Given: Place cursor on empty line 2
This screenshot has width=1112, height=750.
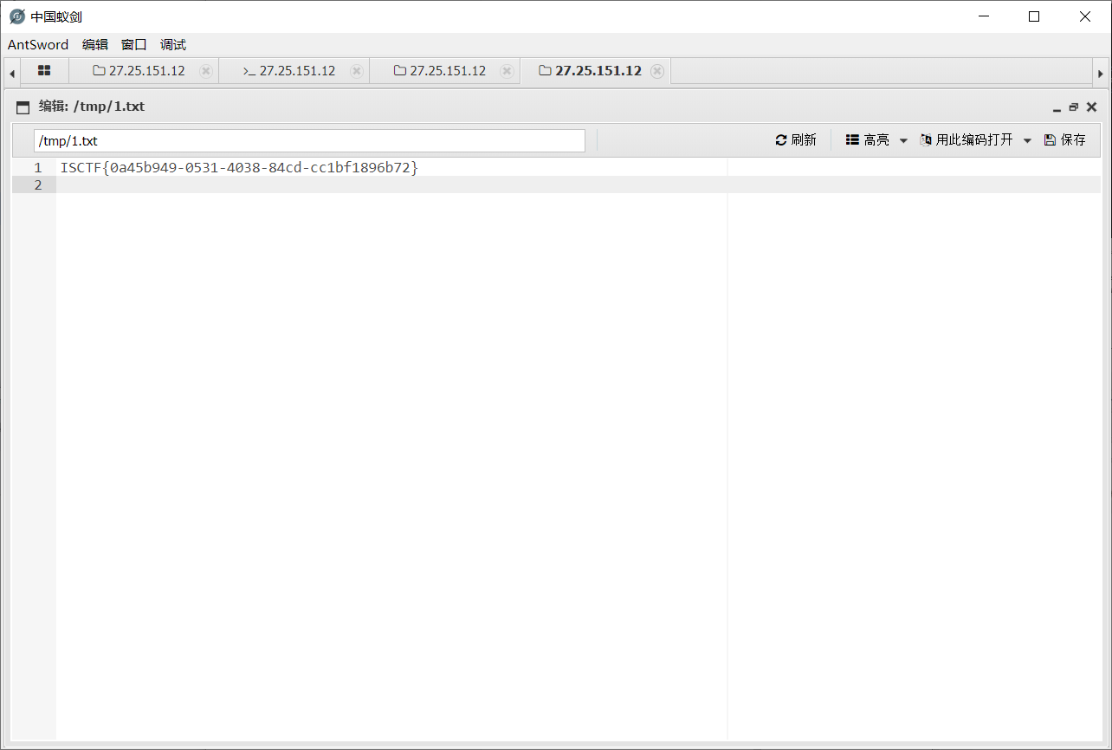Looking at the screenshot, I should pos(579,185).
